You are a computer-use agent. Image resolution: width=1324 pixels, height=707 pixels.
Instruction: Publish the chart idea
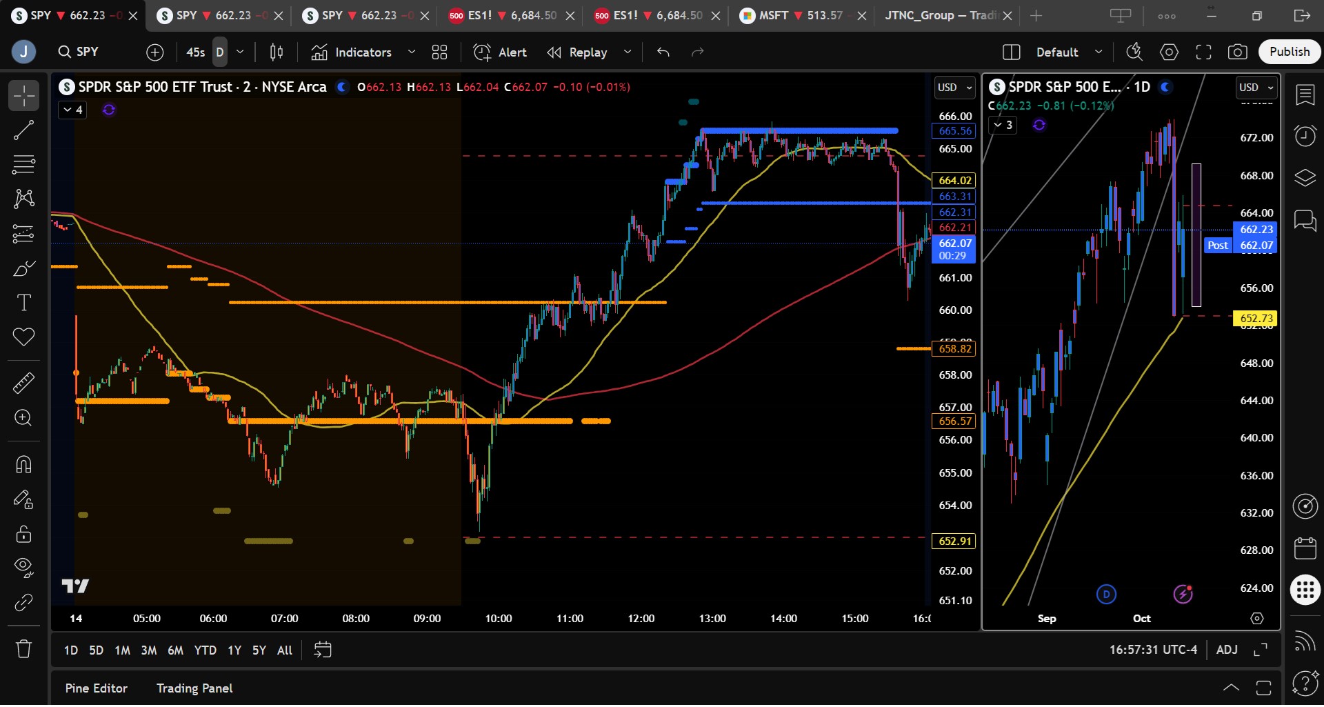(1290, 52)
